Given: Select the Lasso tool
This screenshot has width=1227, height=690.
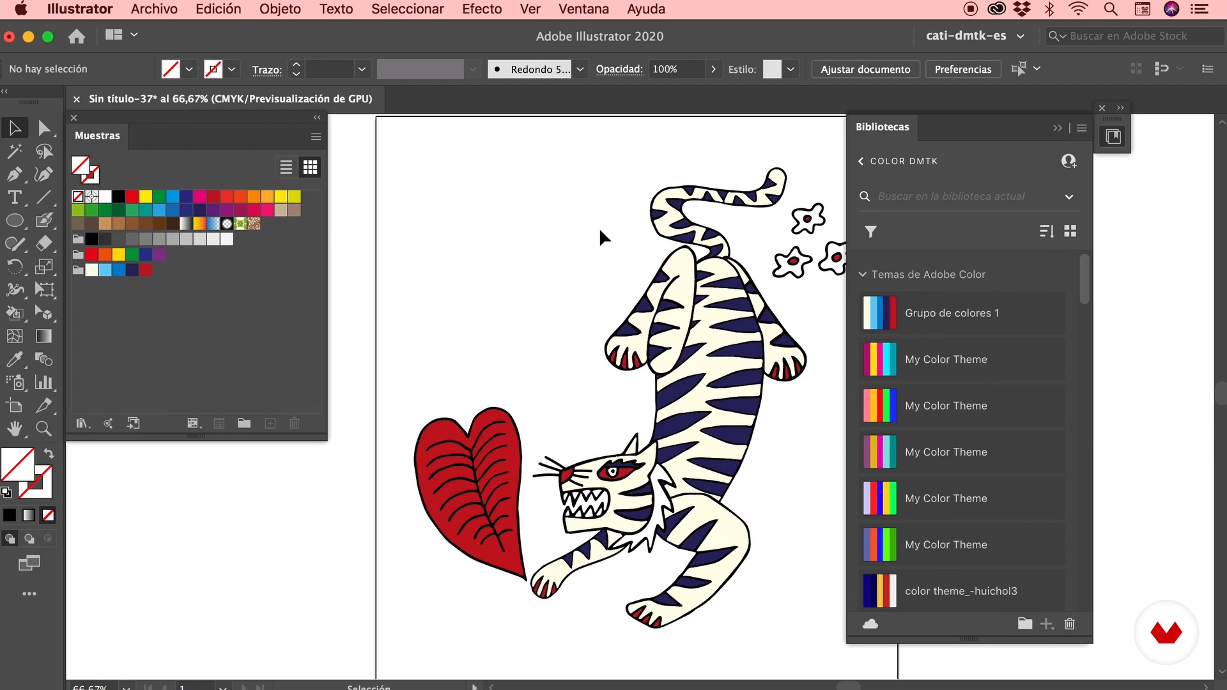Looking at the screenshot, I should [x=43, y=151].
